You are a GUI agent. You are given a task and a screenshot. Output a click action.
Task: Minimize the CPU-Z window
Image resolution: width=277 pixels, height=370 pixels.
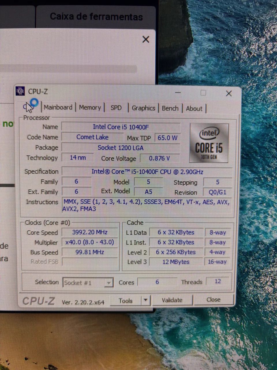pyautogui.click(x=178, y=93)
